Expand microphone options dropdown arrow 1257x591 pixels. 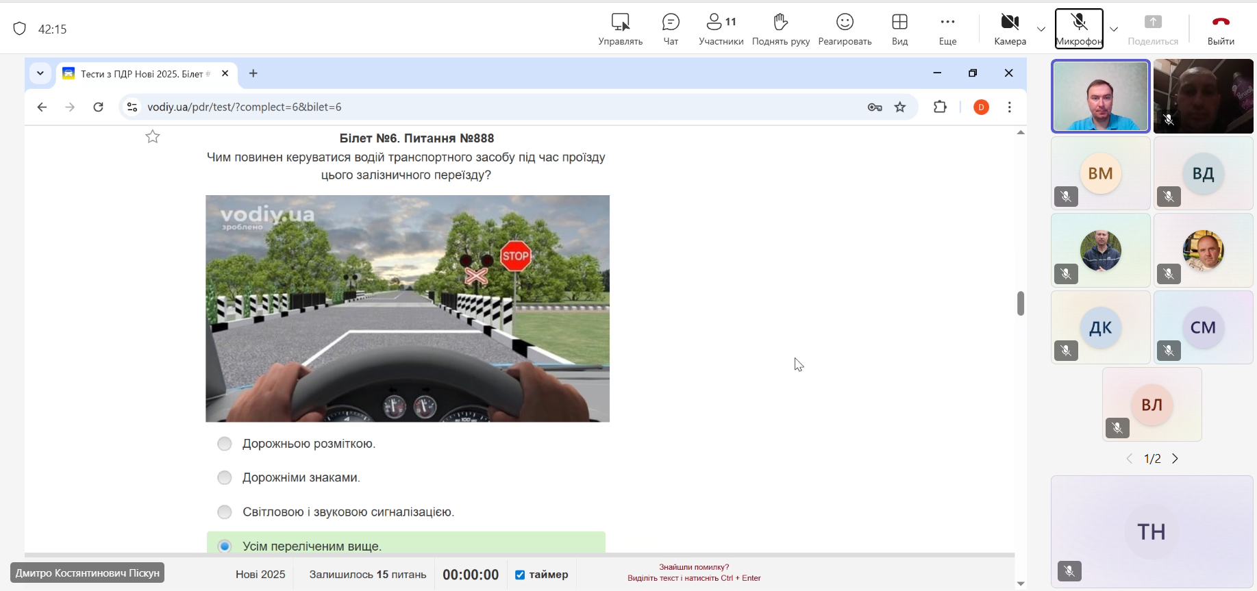coord(1114,29)
